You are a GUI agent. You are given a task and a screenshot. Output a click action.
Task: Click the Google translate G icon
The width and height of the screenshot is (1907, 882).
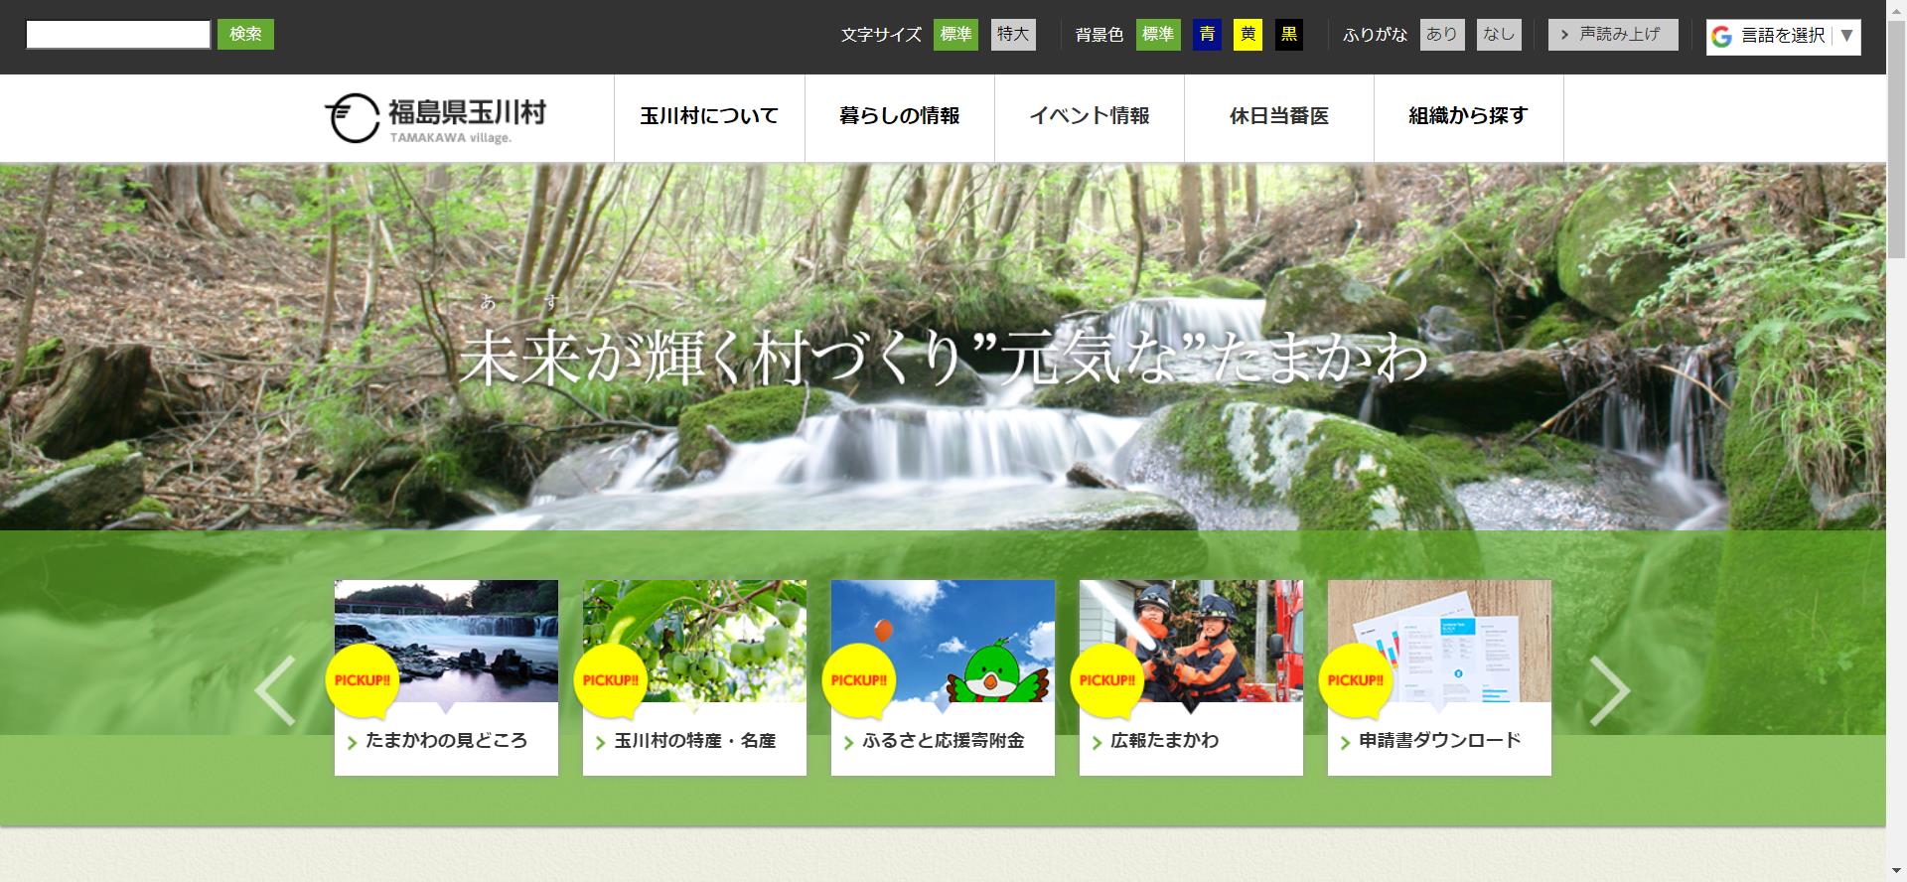(1721, 37)
